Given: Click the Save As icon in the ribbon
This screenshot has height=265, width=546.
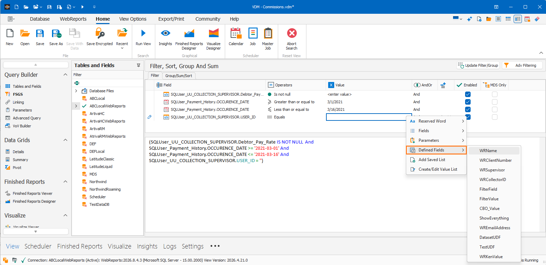Looking at the screenshot, I should click(x=56, y=33).
